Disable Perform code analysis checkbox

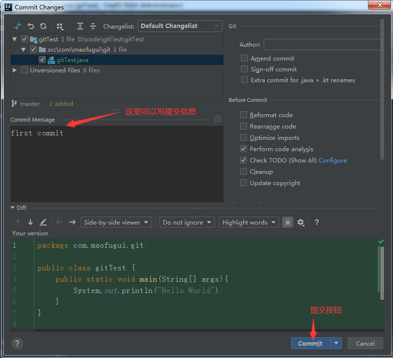243,149
